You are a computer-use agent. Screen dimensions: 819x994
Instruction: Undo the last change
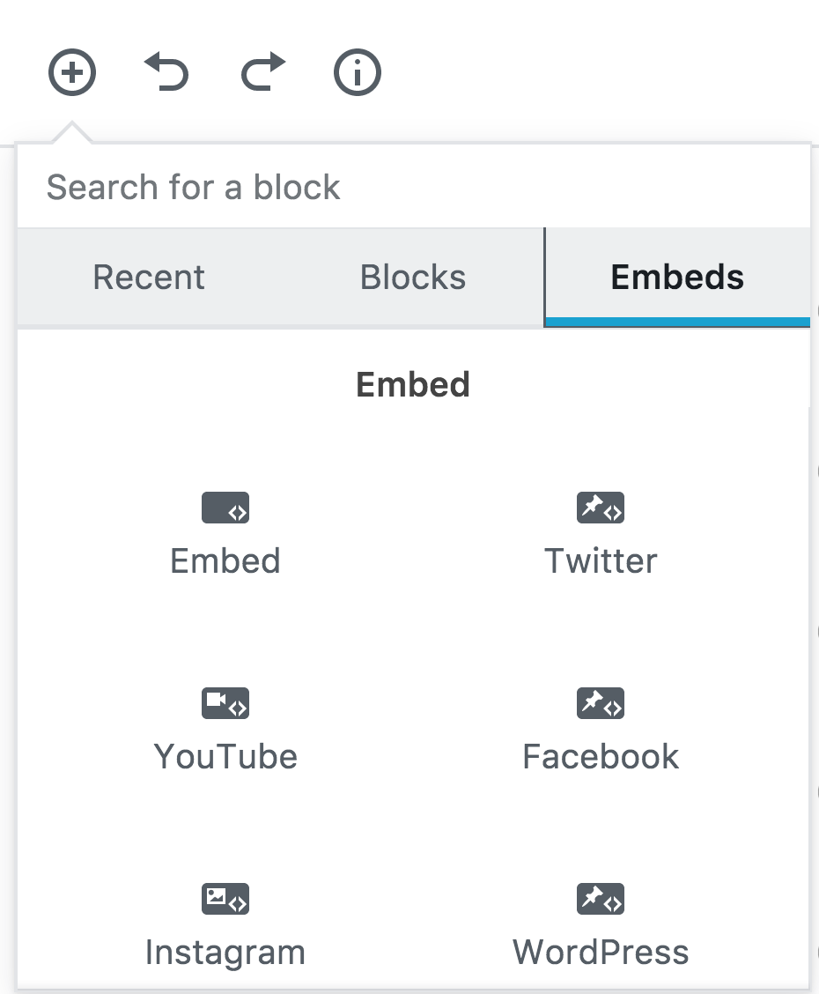pyautogui.click(x=166, y=71)
